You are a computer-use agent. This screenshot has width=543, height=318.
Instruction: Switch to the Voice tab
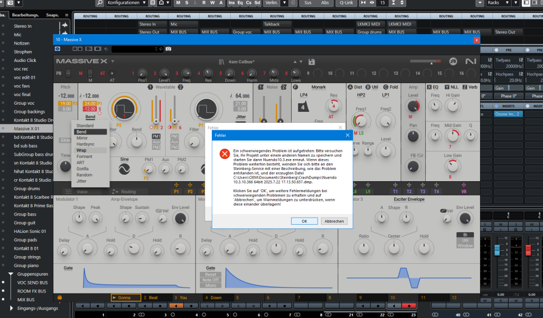pos(82,192)
